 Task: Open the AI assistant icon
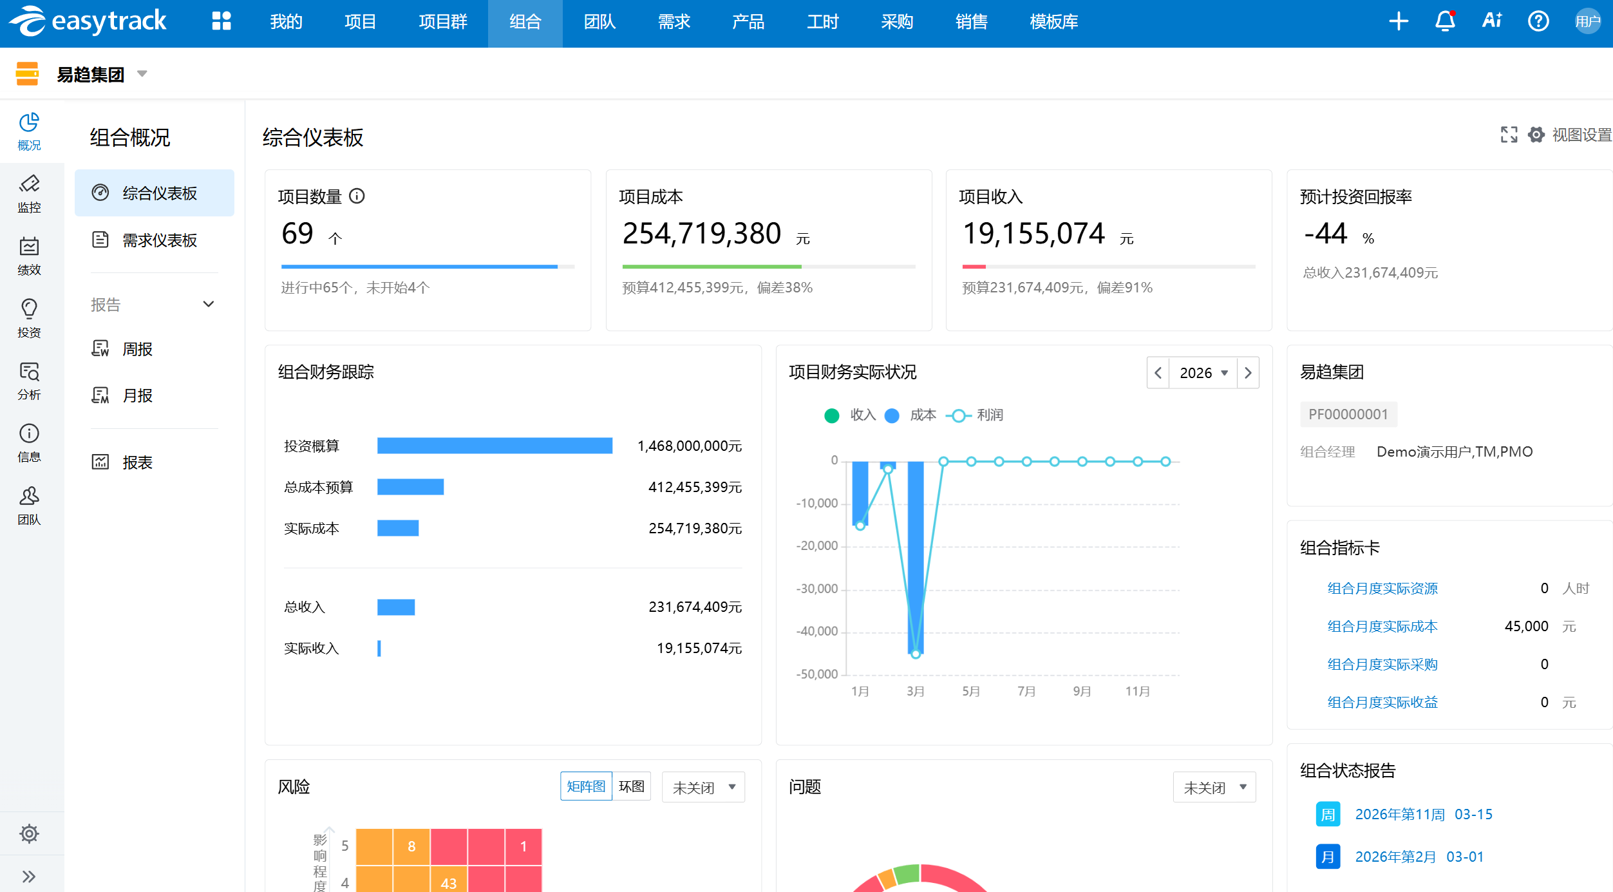[1491, 21]
